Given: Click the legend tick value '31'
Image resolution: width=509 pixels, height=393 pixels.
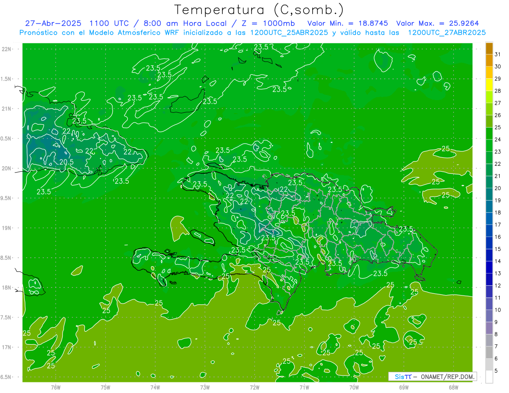Looking at the screenshot, I should pos(498,54).
